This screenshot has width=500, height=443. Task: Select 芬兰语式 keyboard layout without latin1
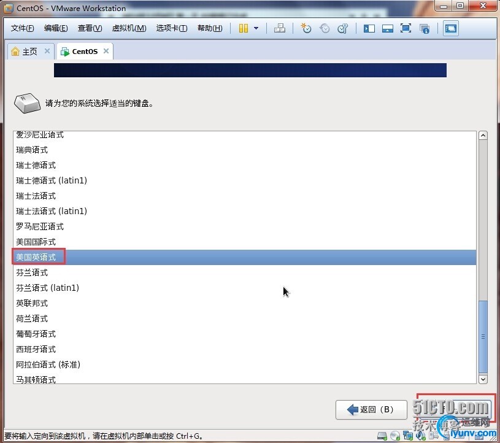click(x=245, y=272)
